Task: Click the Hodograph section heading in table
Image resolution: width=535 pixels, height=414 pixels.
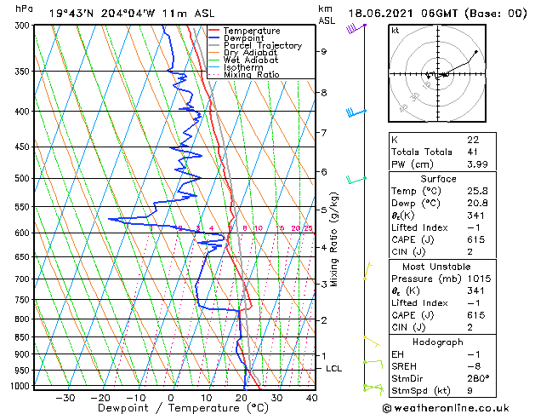Action: tap(439, 342)
